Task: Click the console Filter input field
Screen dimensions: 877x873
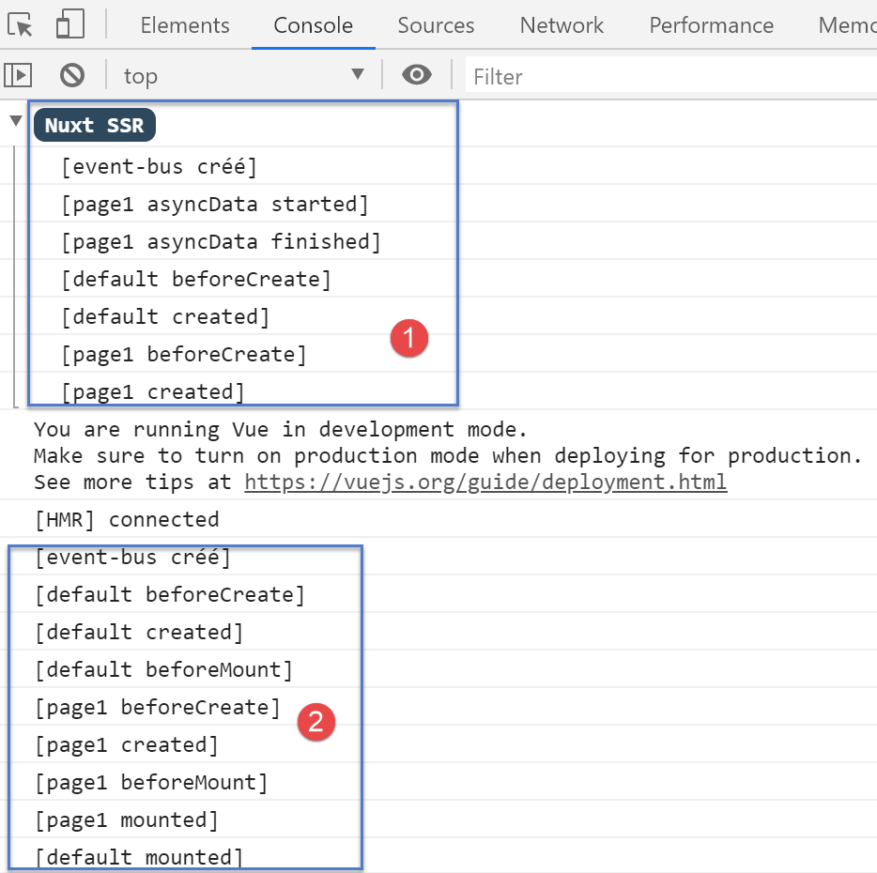Action: (657, 76)
